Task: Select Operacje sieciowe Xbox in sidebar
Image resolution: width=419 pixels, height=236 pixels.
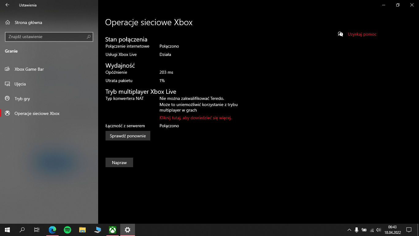Action: point(49,113)
